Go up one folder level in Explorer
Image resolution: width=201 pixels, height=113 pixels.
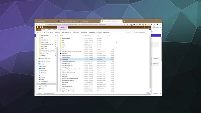[x=45, y=33]
